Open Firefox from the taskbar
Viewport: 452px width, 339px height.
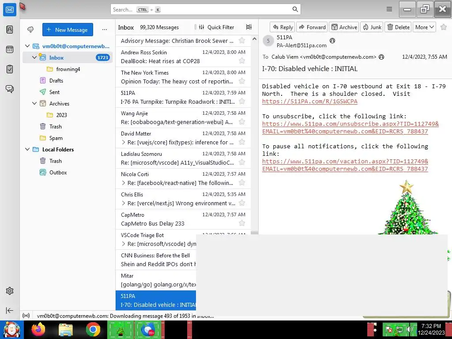[x=38, y=329]
